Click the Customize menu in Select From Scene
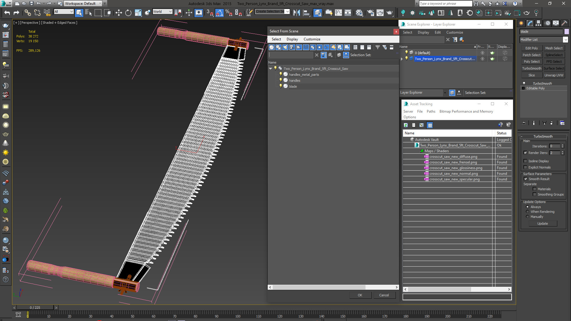This screenshot has height=321, width=571. click(312, 39)
